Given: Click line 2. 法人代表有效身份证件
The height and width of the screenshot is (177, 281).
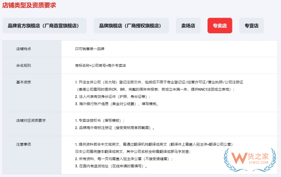Looking at the screenshot, I should tap(113, 97).
